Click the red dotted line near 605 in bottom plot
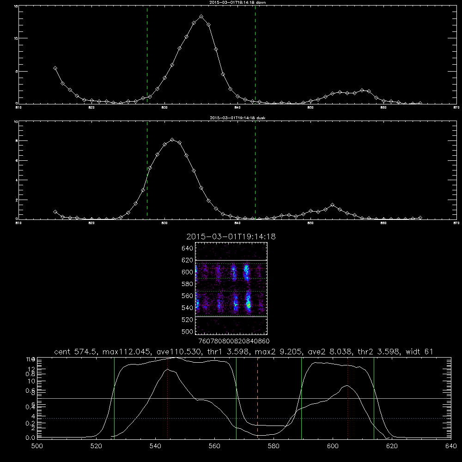 point(348,398)
